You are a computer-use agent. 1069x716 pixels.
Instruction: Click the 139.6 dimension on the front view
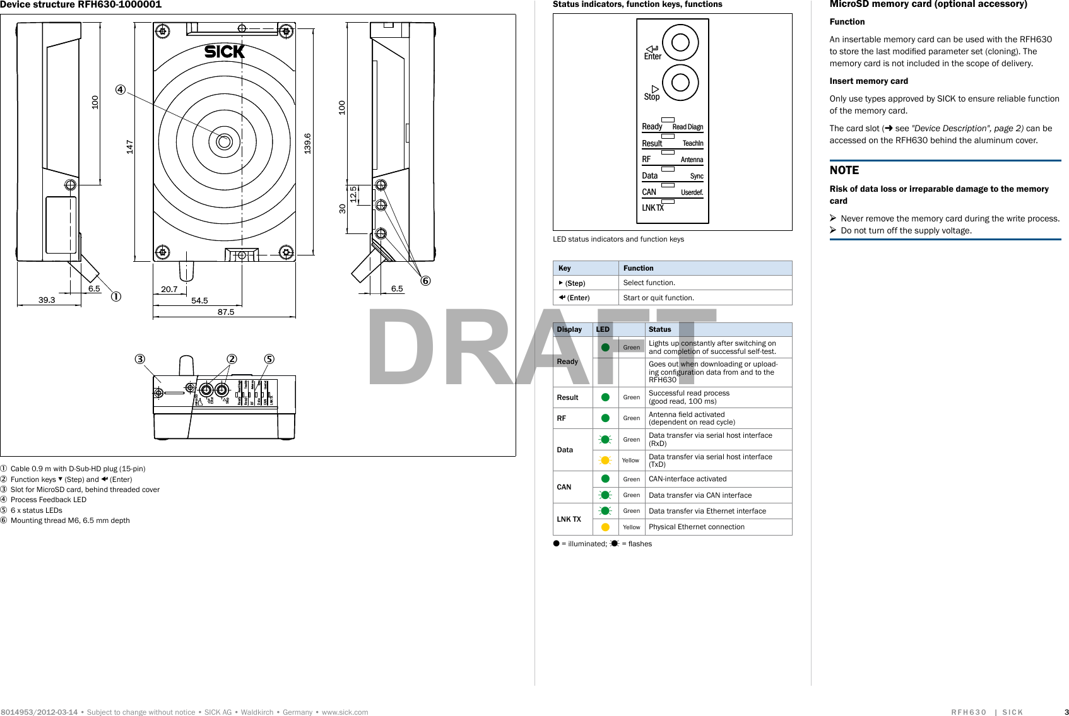[307, 143]
